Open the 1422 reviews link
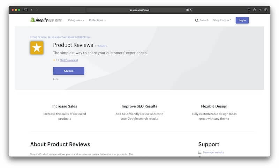The width and height of the screenshot is (279, 168). [x=69, y=60]
